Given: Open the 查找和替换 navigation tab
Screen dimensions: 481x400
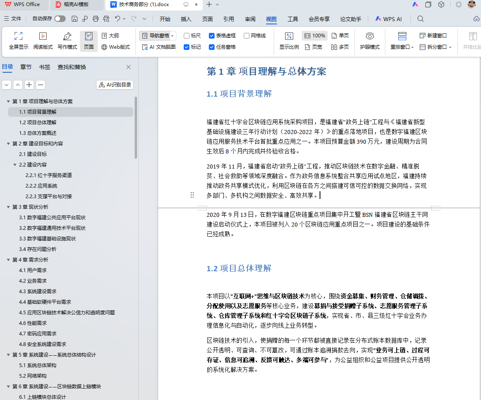Looking at the screenshot, I should click(72, 67).
